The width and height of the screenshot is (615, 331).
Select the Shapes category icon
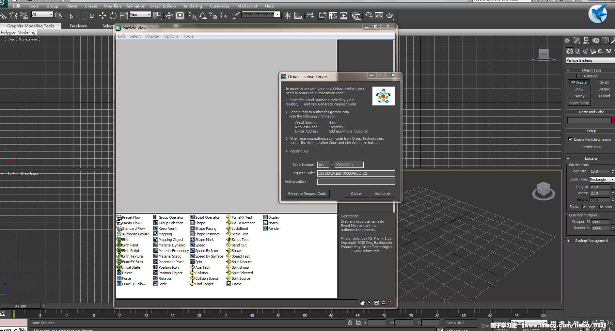(577, 51)
